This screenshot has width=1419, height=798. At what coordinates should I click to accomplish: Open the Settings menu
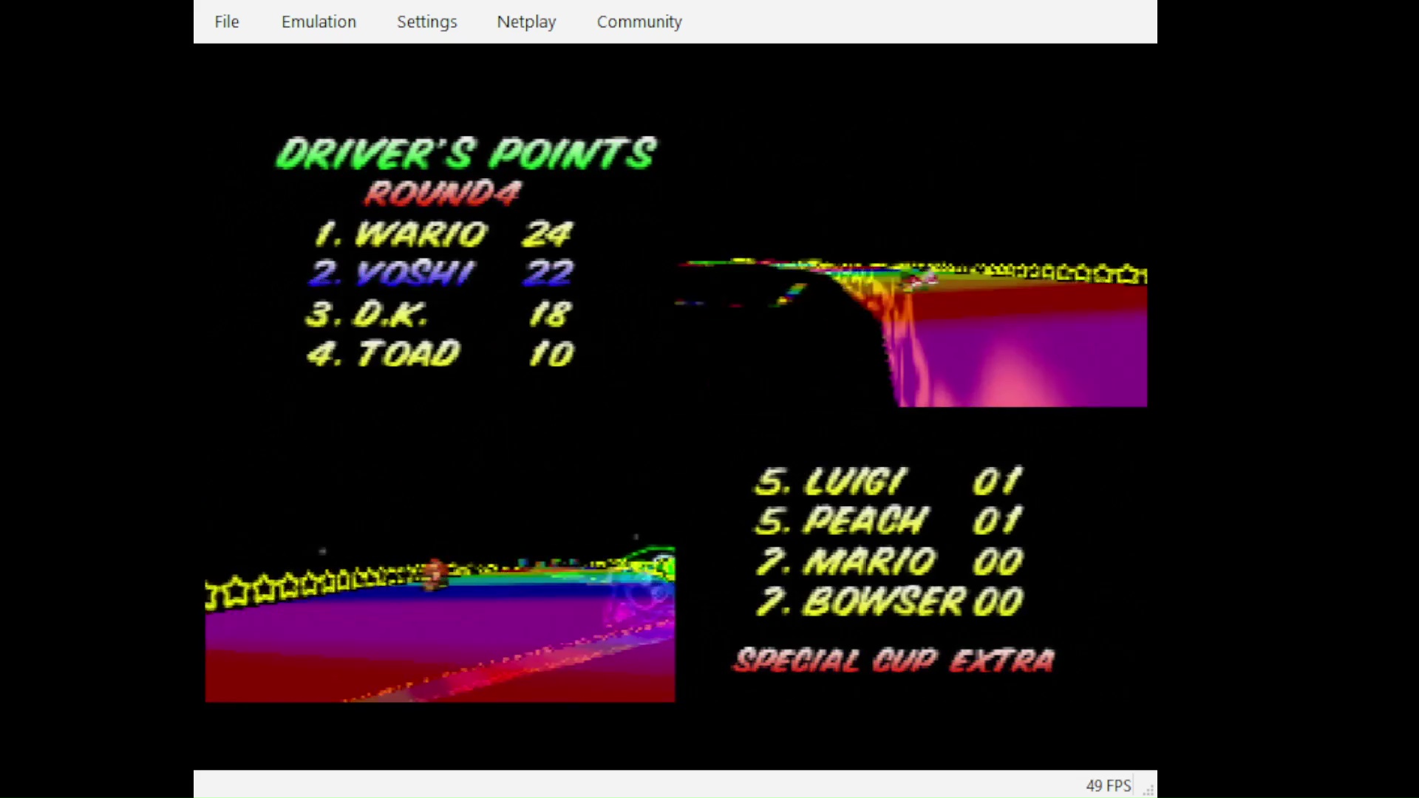[x=426, y=21]
